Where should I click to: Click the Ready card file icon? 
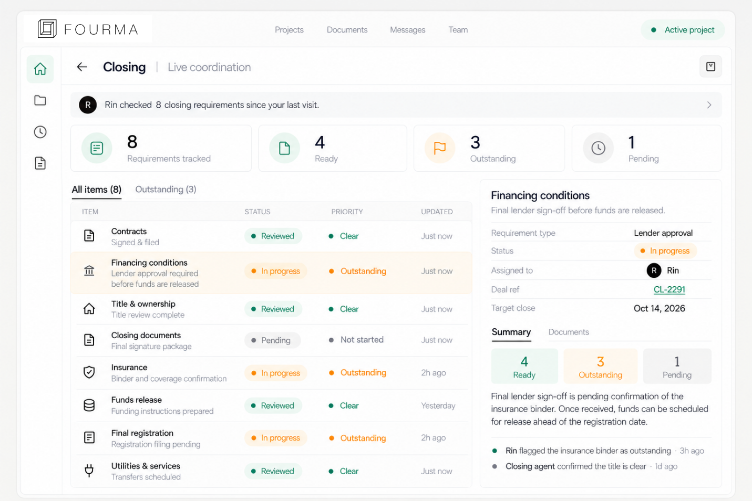[284, 149]
